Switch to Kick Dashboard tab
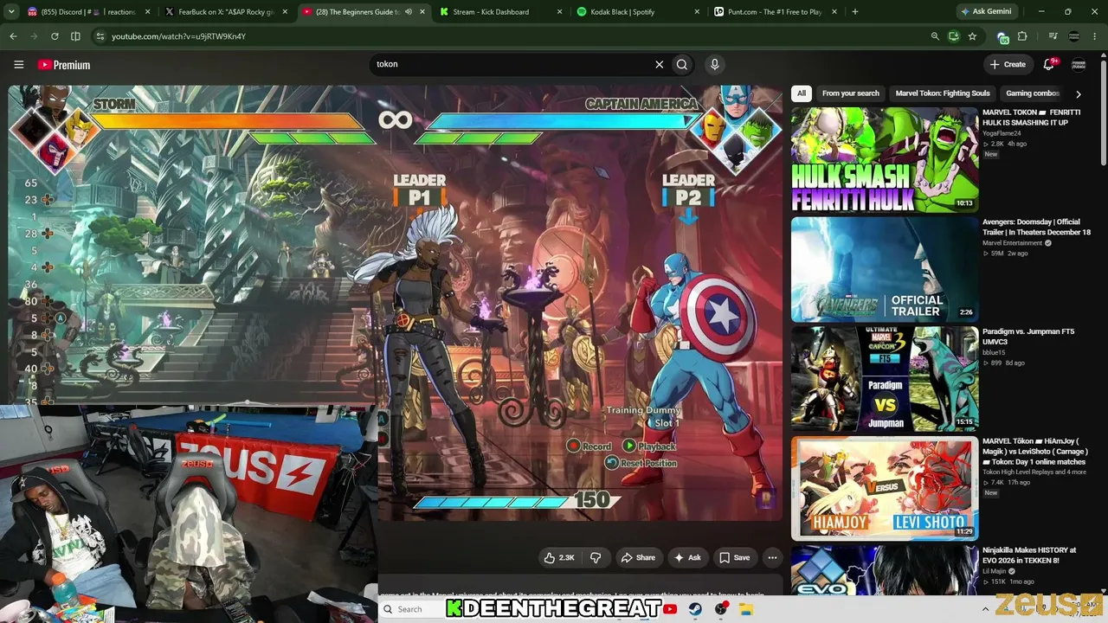 (x=500, y=12)
